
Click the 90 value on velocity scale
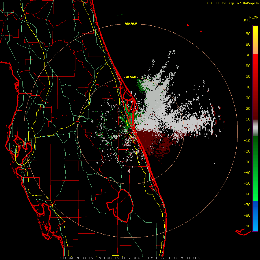(248, 34)
